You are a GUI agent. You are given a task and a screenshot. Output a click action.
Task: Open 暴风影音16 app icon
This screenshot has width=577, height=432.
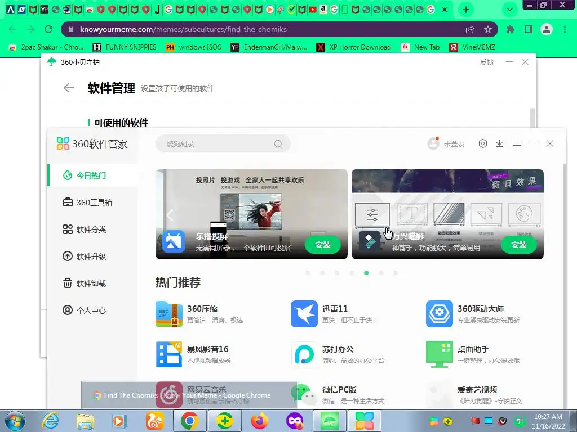[x=169, y=354]
